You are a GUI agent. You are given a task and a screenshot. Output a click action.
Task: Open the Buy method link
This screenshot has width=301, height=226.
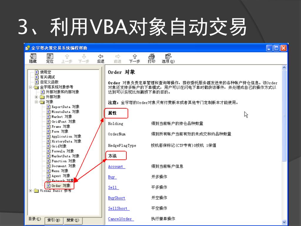pos(112,177)
